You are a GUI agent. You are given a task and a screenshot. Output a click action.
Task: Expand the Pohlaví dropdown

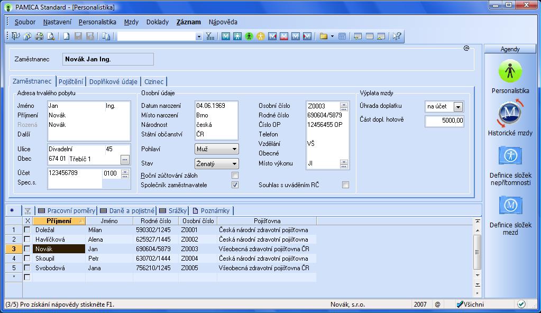click(234, 150)
